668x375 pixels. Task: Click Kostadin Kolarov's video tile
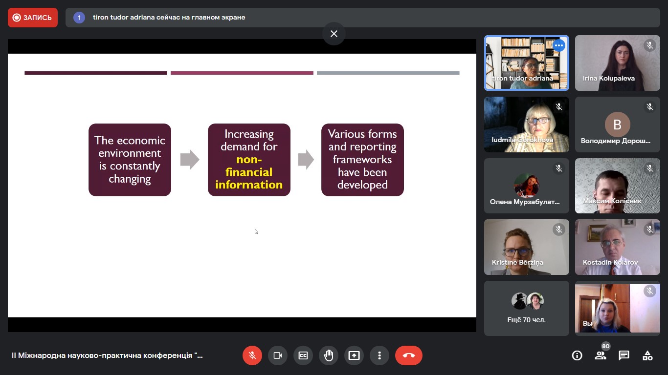click(617, 247)
